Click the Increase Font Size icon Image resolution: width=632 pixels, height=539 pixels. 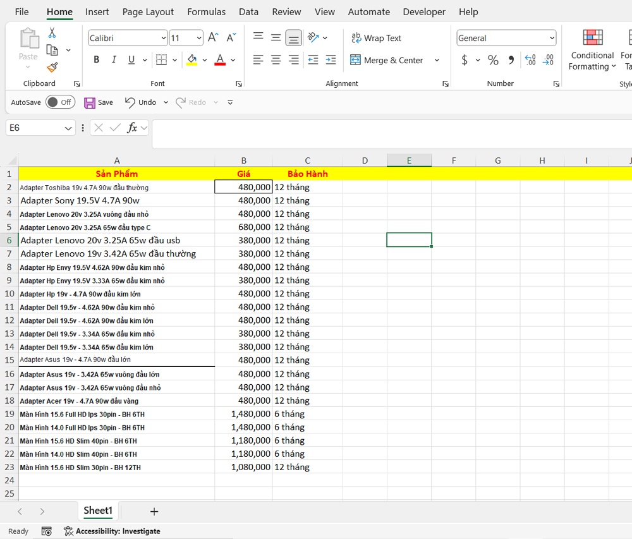[x=214, y=38]
